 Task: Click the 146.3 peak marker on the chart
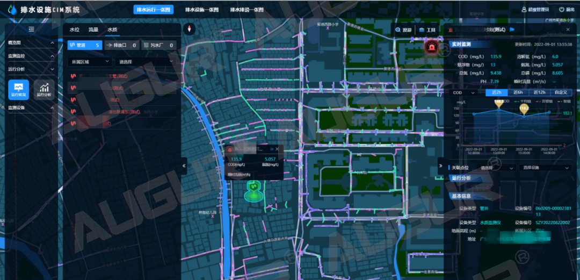499,103
